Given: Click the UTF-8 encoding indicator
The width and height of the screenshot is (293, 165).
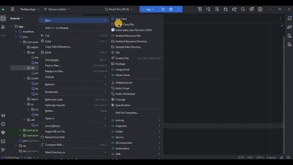Looking at the screenshot, I should coord(260,158).
